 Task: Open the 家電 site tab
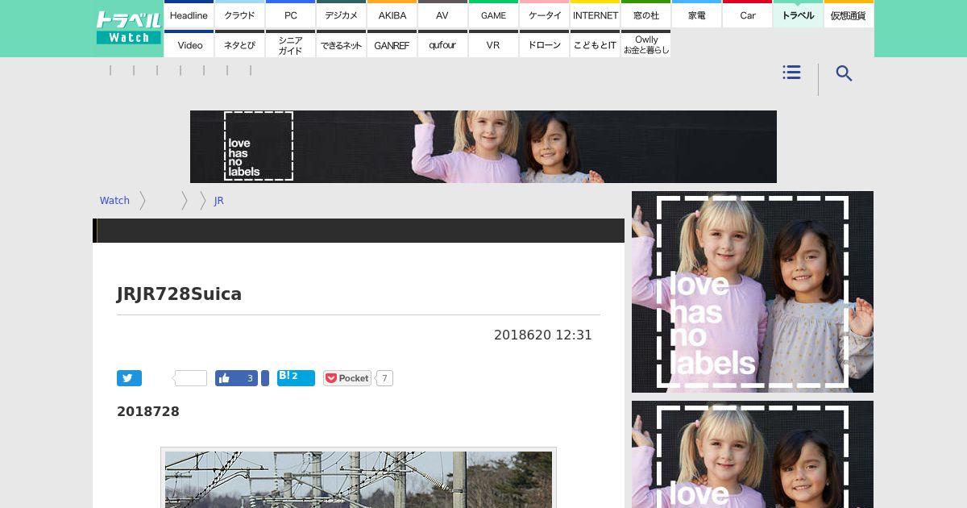[696, 15]
